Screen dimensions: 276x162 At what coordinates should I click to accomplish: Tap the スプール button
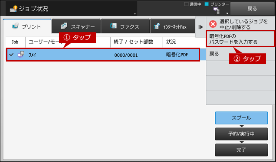[x=241, y=118]
